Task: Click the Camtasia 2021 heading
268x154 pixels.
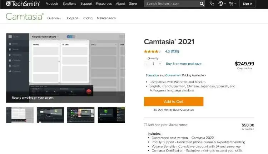Action: [x=169, y=42]
